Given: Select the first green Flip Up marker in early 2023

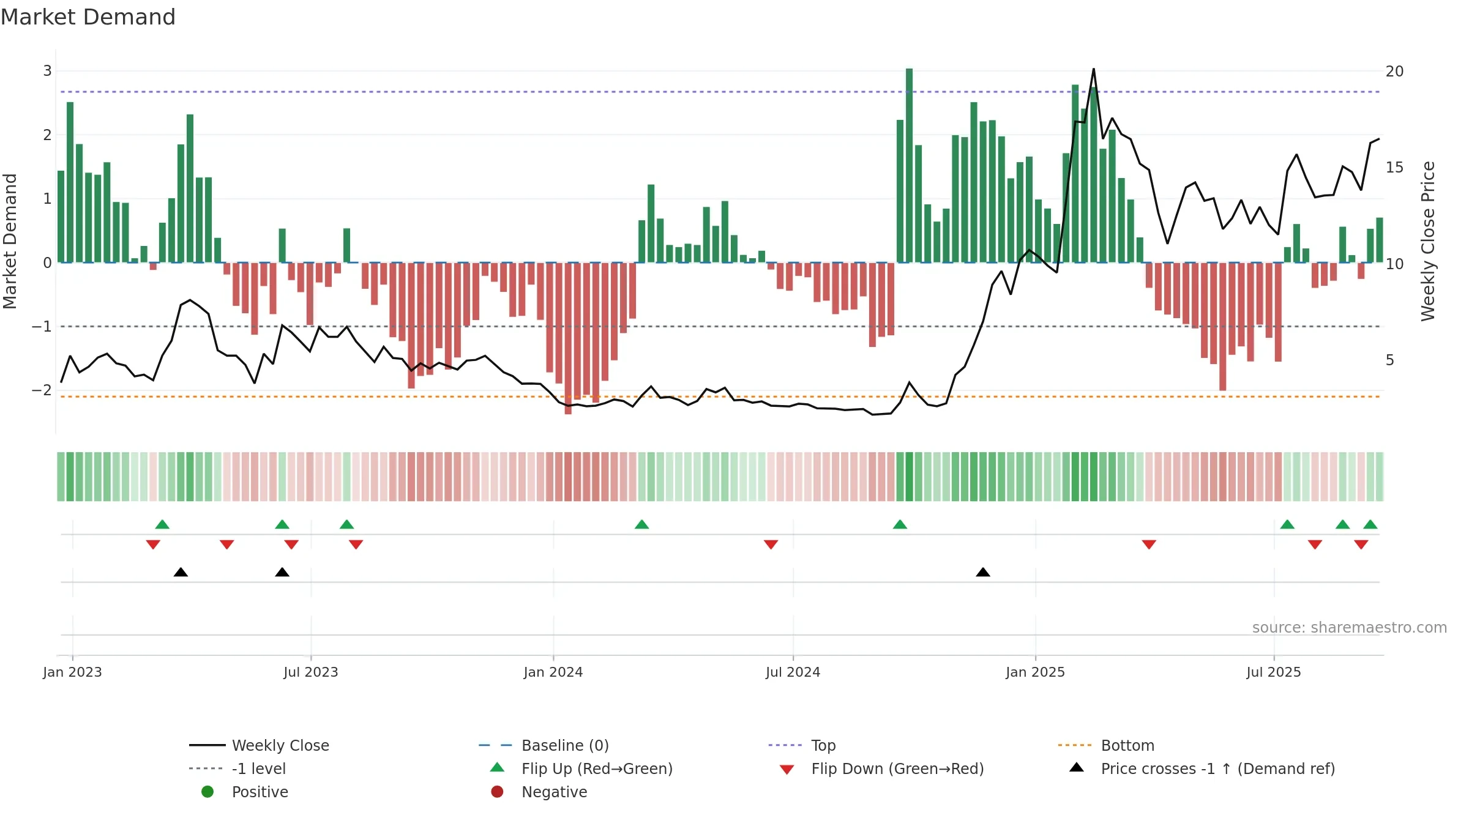Looking at the screenshot, I should coord(162,524).
